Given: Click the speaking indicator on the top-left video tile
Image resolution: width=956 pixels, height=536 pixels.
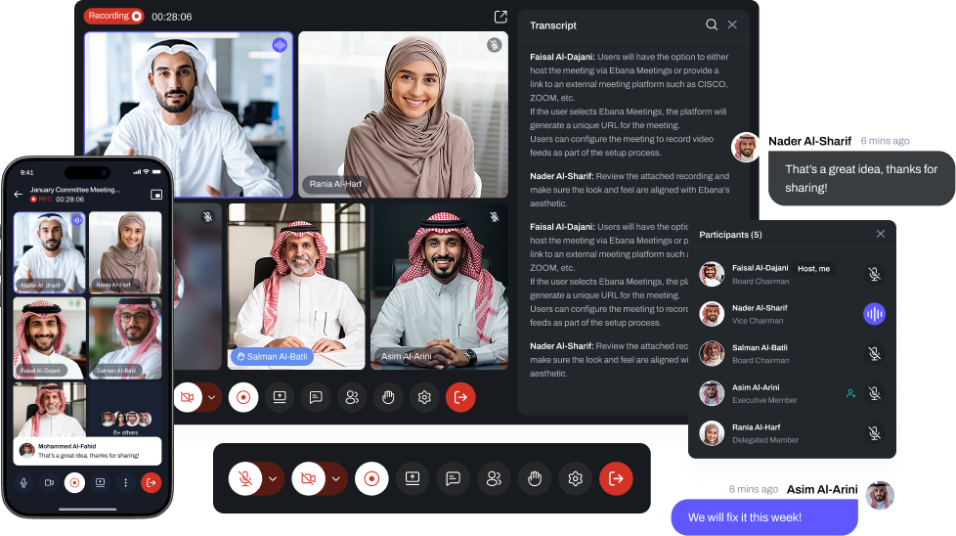Looking at the screenshot, I should [x=280, y=45].
